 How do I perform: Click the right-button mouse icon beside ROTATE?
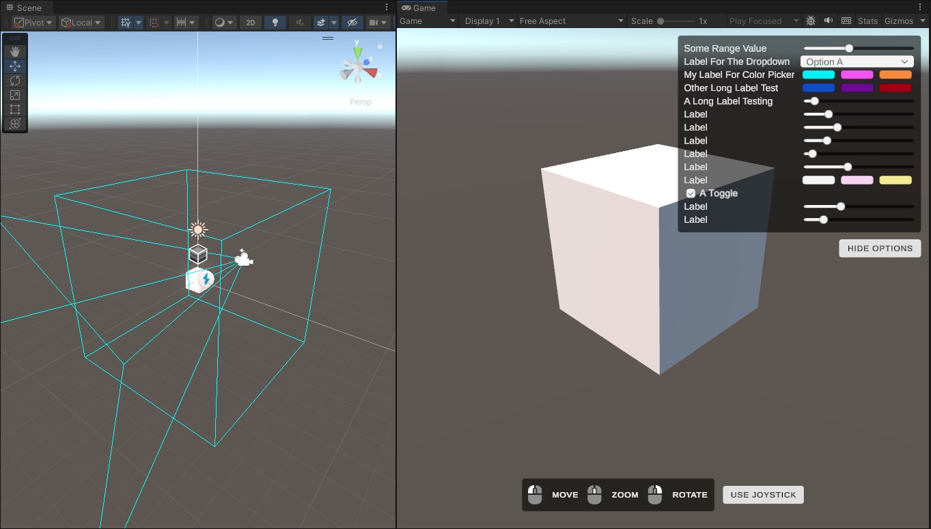[655, 495]
